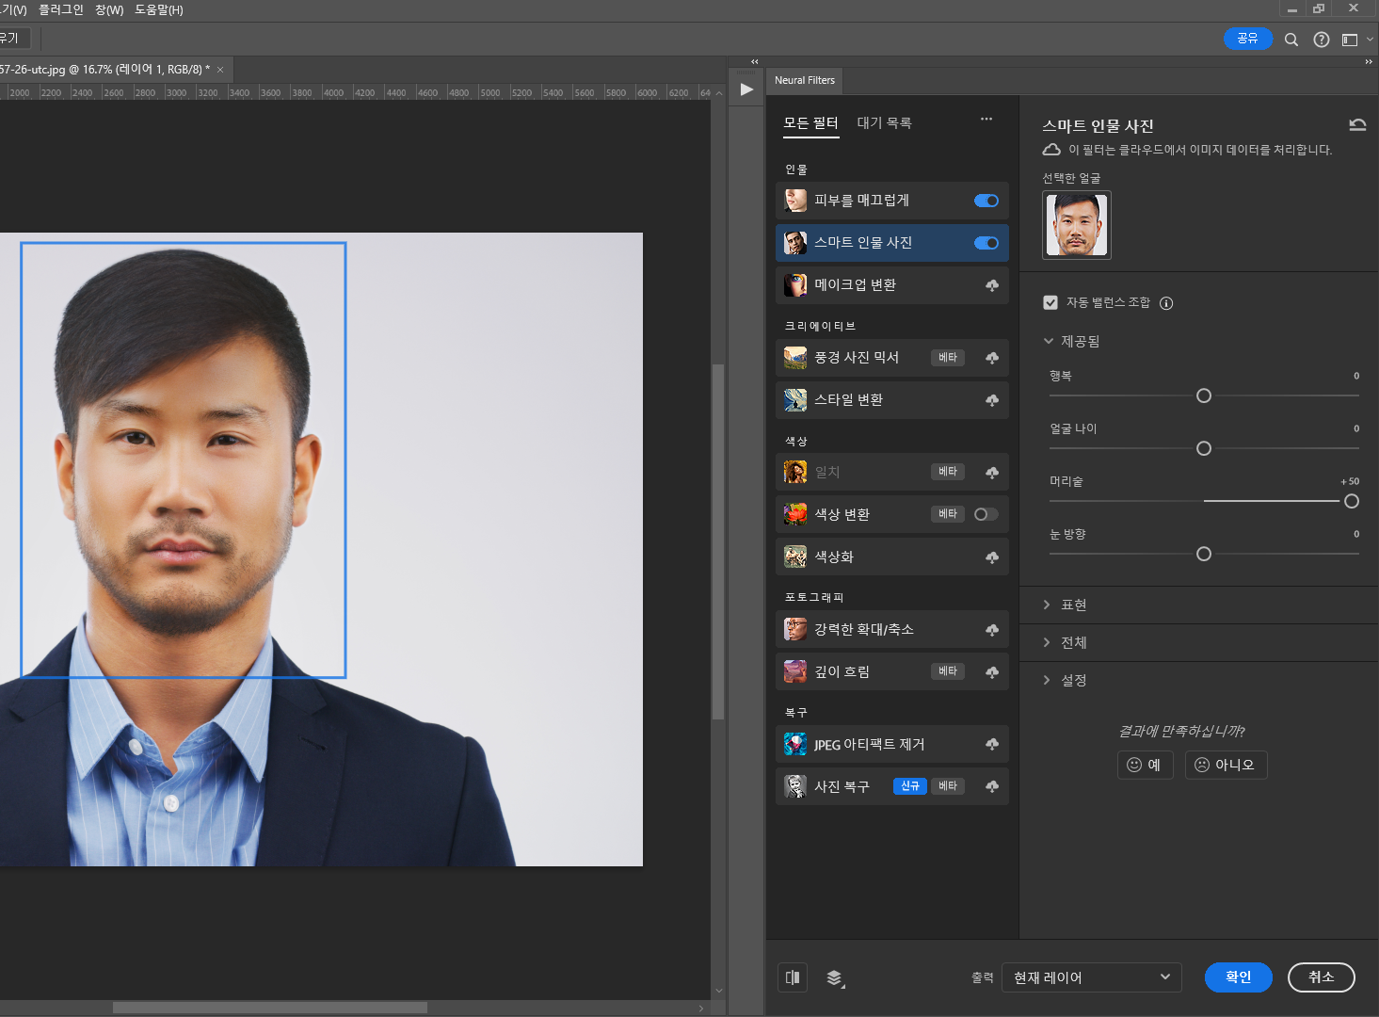The height and width of the screenshot is (1017, 1379).
Task: Download the JPEG 아티팩트 제거 filter cloud icon
Action: (992, 745)
